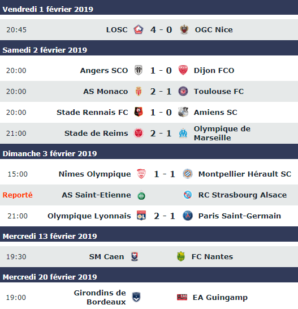Click the SM Caen team name
Image resolution: width=298 pixels, height=309 pixels.
click(x=106, y=256)
